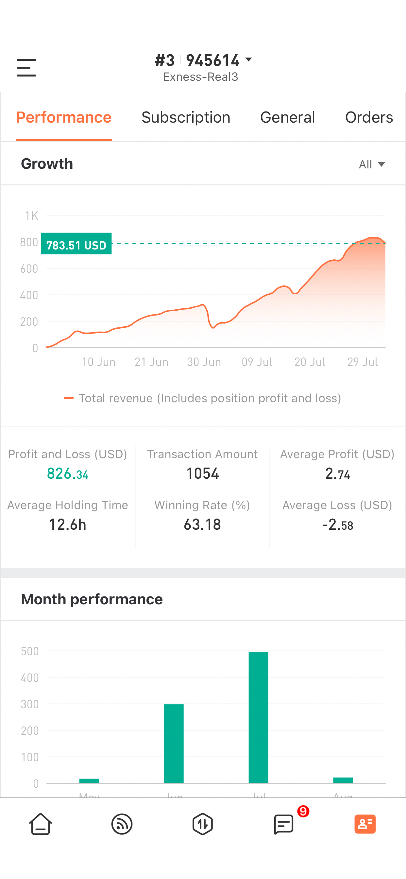Tap the Winning Rate value 63.18
406x879 pixels.
202,525
